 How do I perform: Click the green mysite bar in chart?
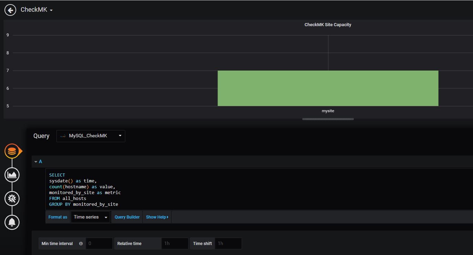click(x=328, y=88)
